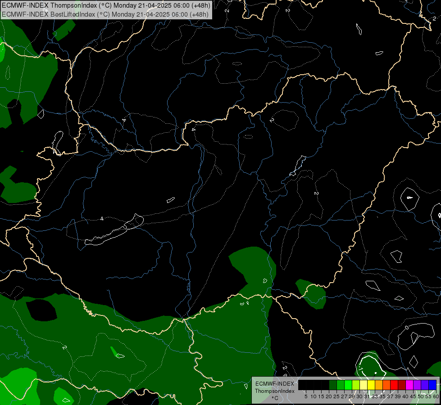The width and height of the screenshot is (441, 405).
Task: Click legend tick value 50
Action: [x=421, y=396]
